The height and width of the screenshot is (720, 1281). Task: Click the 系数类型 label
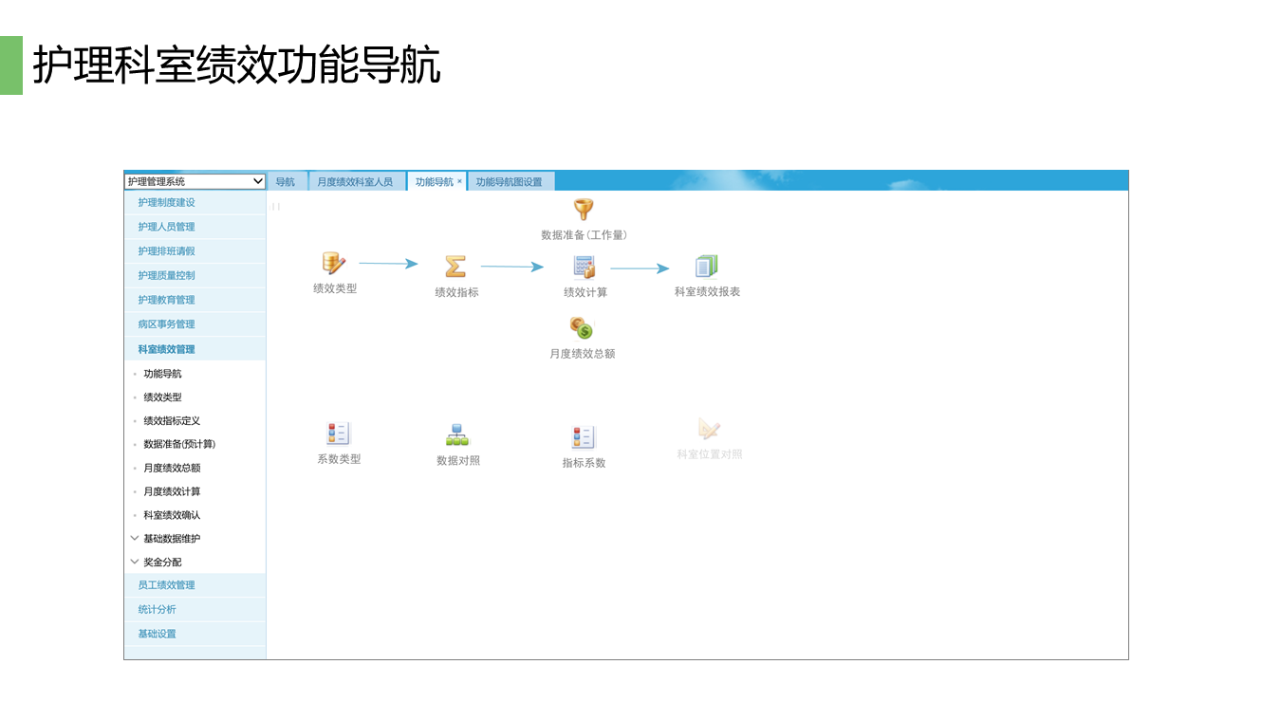click(x=339, y=459)
